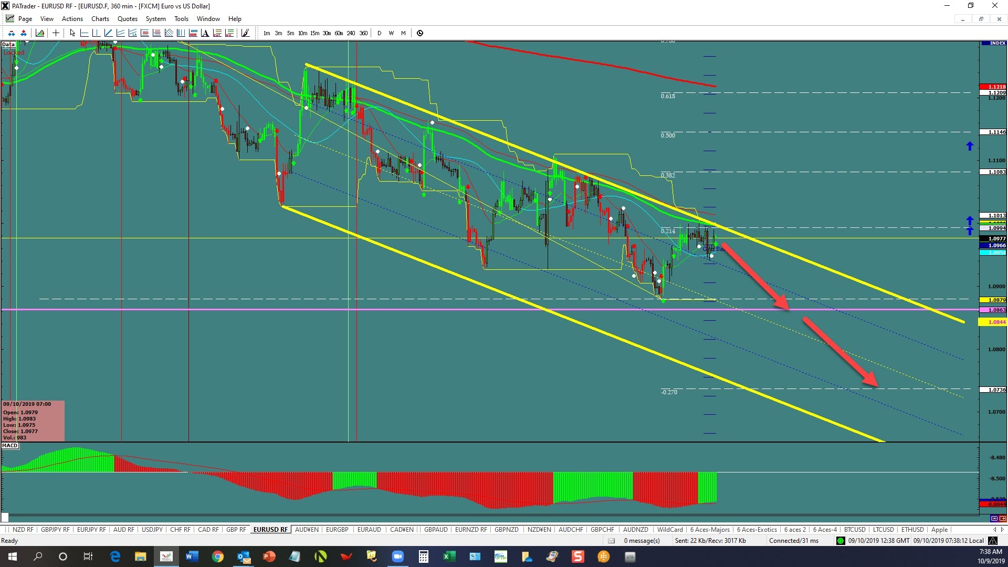Open the Tools menu
The height and width of the screenshot is (567, 1008).
[181, 19]
